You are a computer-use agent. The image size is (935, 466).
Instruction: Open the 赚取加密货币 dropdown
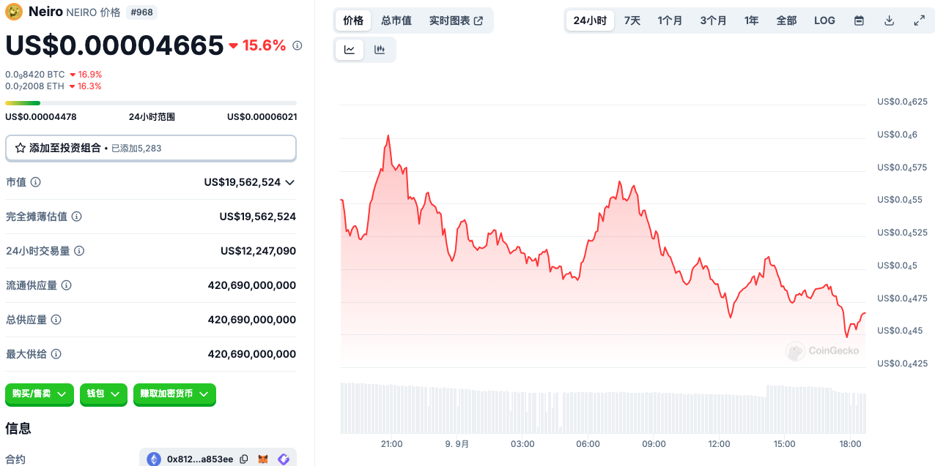coord(174,394)
